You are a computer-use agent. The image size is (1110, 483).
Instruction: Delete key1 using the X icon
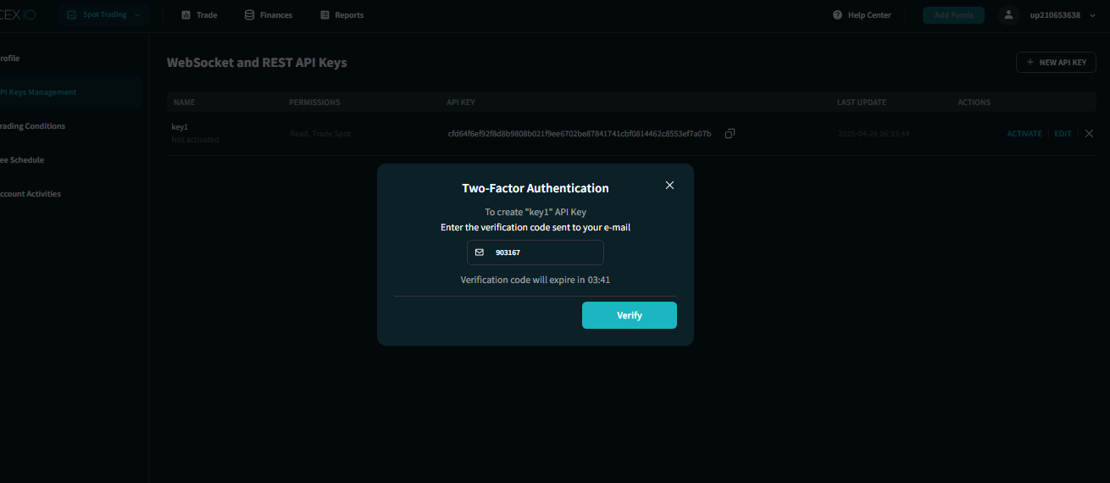(x=1089, y=134)
